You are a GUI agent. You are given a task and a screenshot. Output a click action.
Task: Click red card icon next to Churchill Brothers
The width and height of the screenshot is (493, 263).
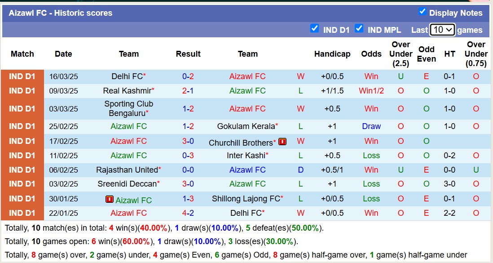pyautogui.click(x=282, y=142)
